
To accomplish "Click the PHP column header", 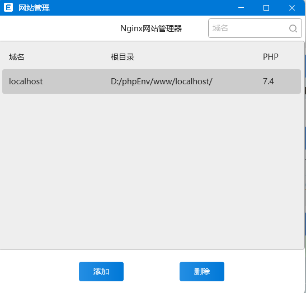I will (271, 57).
